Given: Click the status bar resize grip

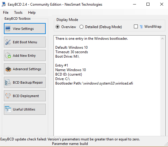Looking at the screenshot, I should [x=166, y=144].
